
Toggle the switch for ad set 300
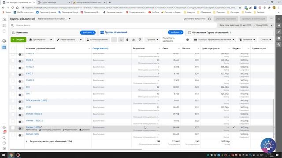[x=21, y=95]
